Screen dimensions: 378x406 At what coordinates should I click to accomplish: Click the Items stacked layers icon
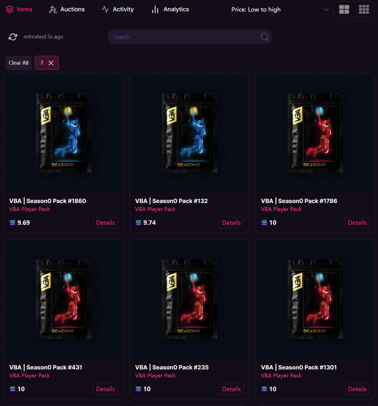pyautogui.click(x=10, y=9)
